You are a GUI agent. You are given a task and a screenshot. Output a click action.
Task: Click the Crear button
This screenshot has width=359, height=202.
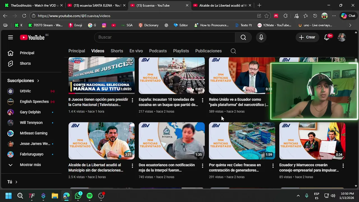[307, 37]
